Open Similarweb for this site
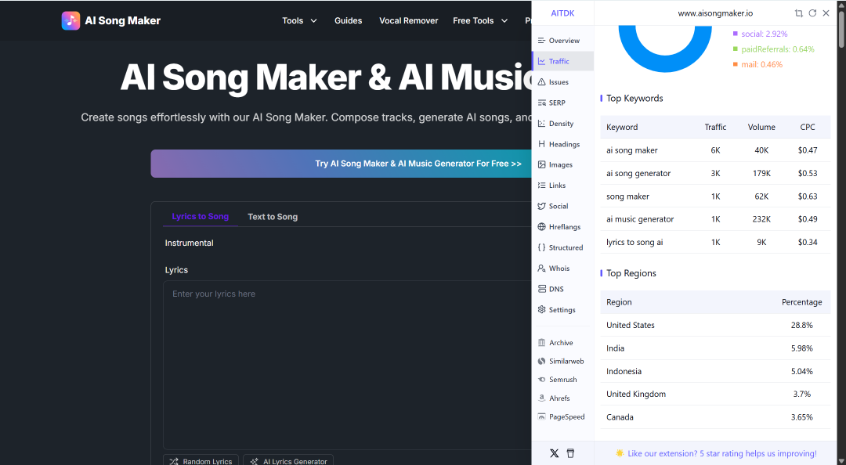 pos(562,361)
